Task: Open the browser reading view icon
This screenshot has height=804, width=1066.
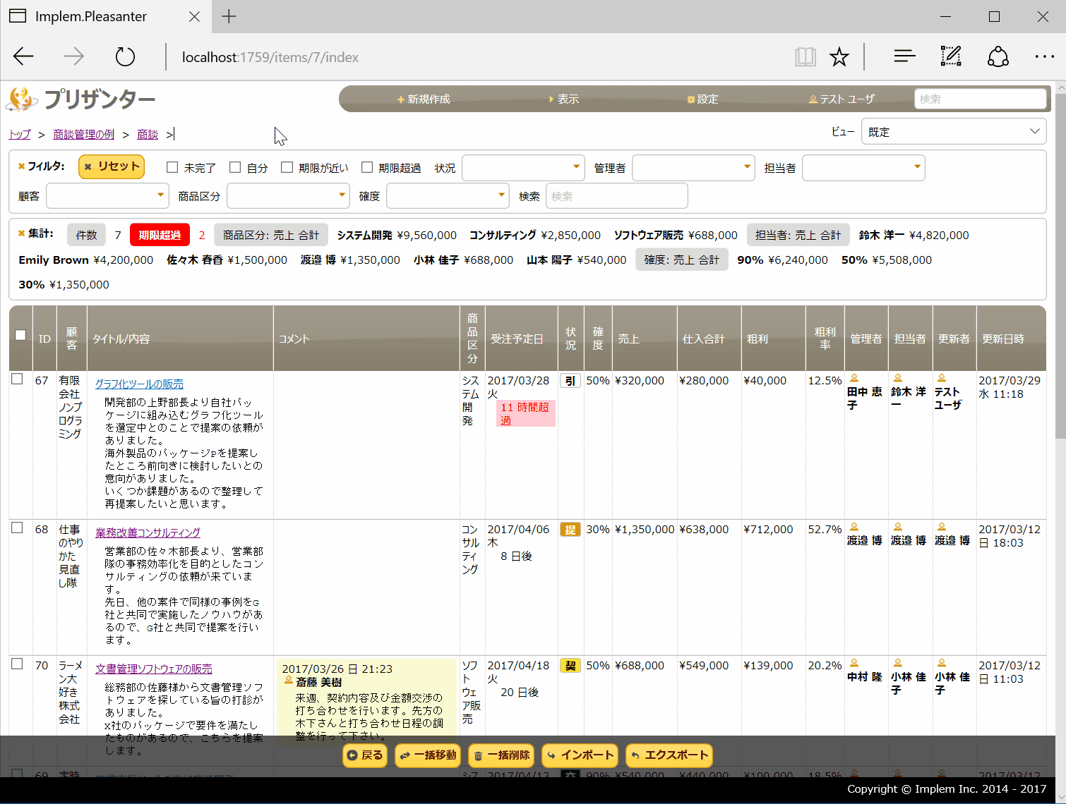Action: point(806,56)
